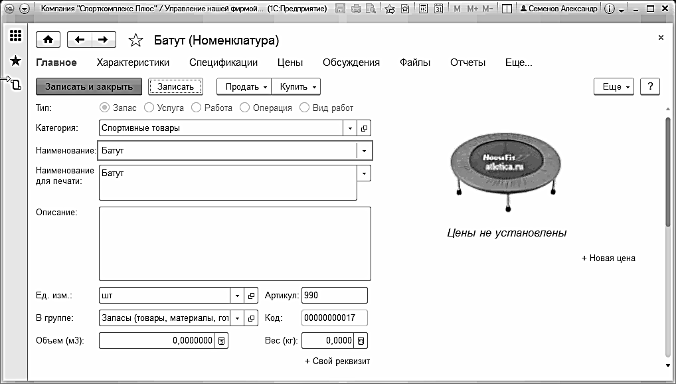Switch to the Отчеты tab
Image resolution: width=676 pixels, height=384 pixels.
tap(467, 62)
